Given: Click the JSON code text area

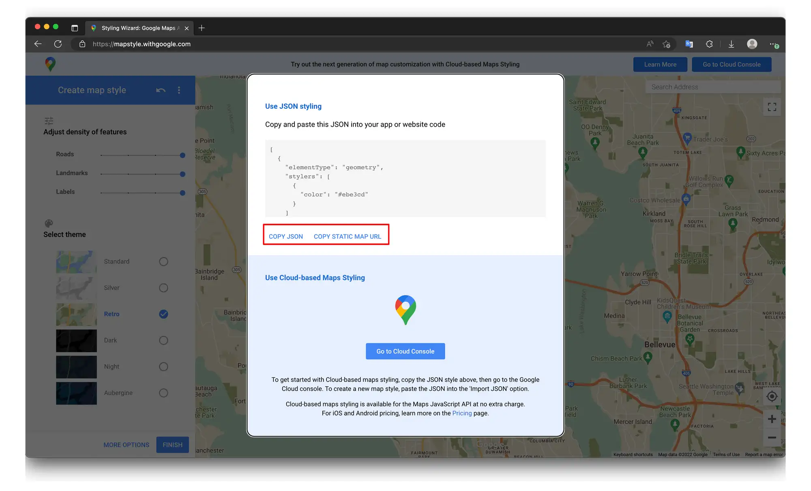Looking at the screenshot, I should pyautogui.click(x=405, y=178).
